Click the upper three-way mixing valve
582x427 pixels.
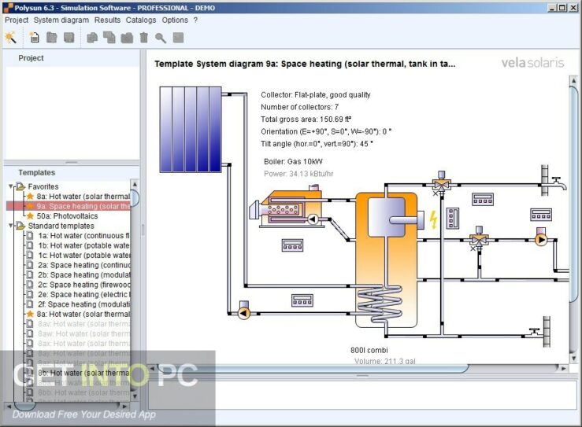[x=441, y=182]
